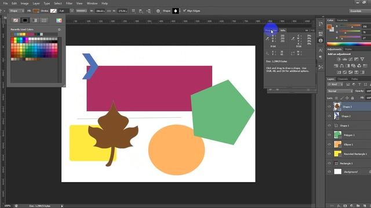
Task: Add a Vibrance adjustment
Action: (362, 59)
